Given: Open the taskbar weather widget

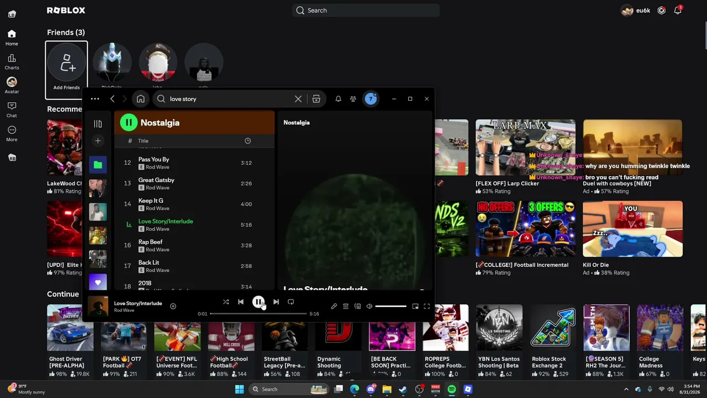Looking at the screenshot, I should (x=27, y=389).
